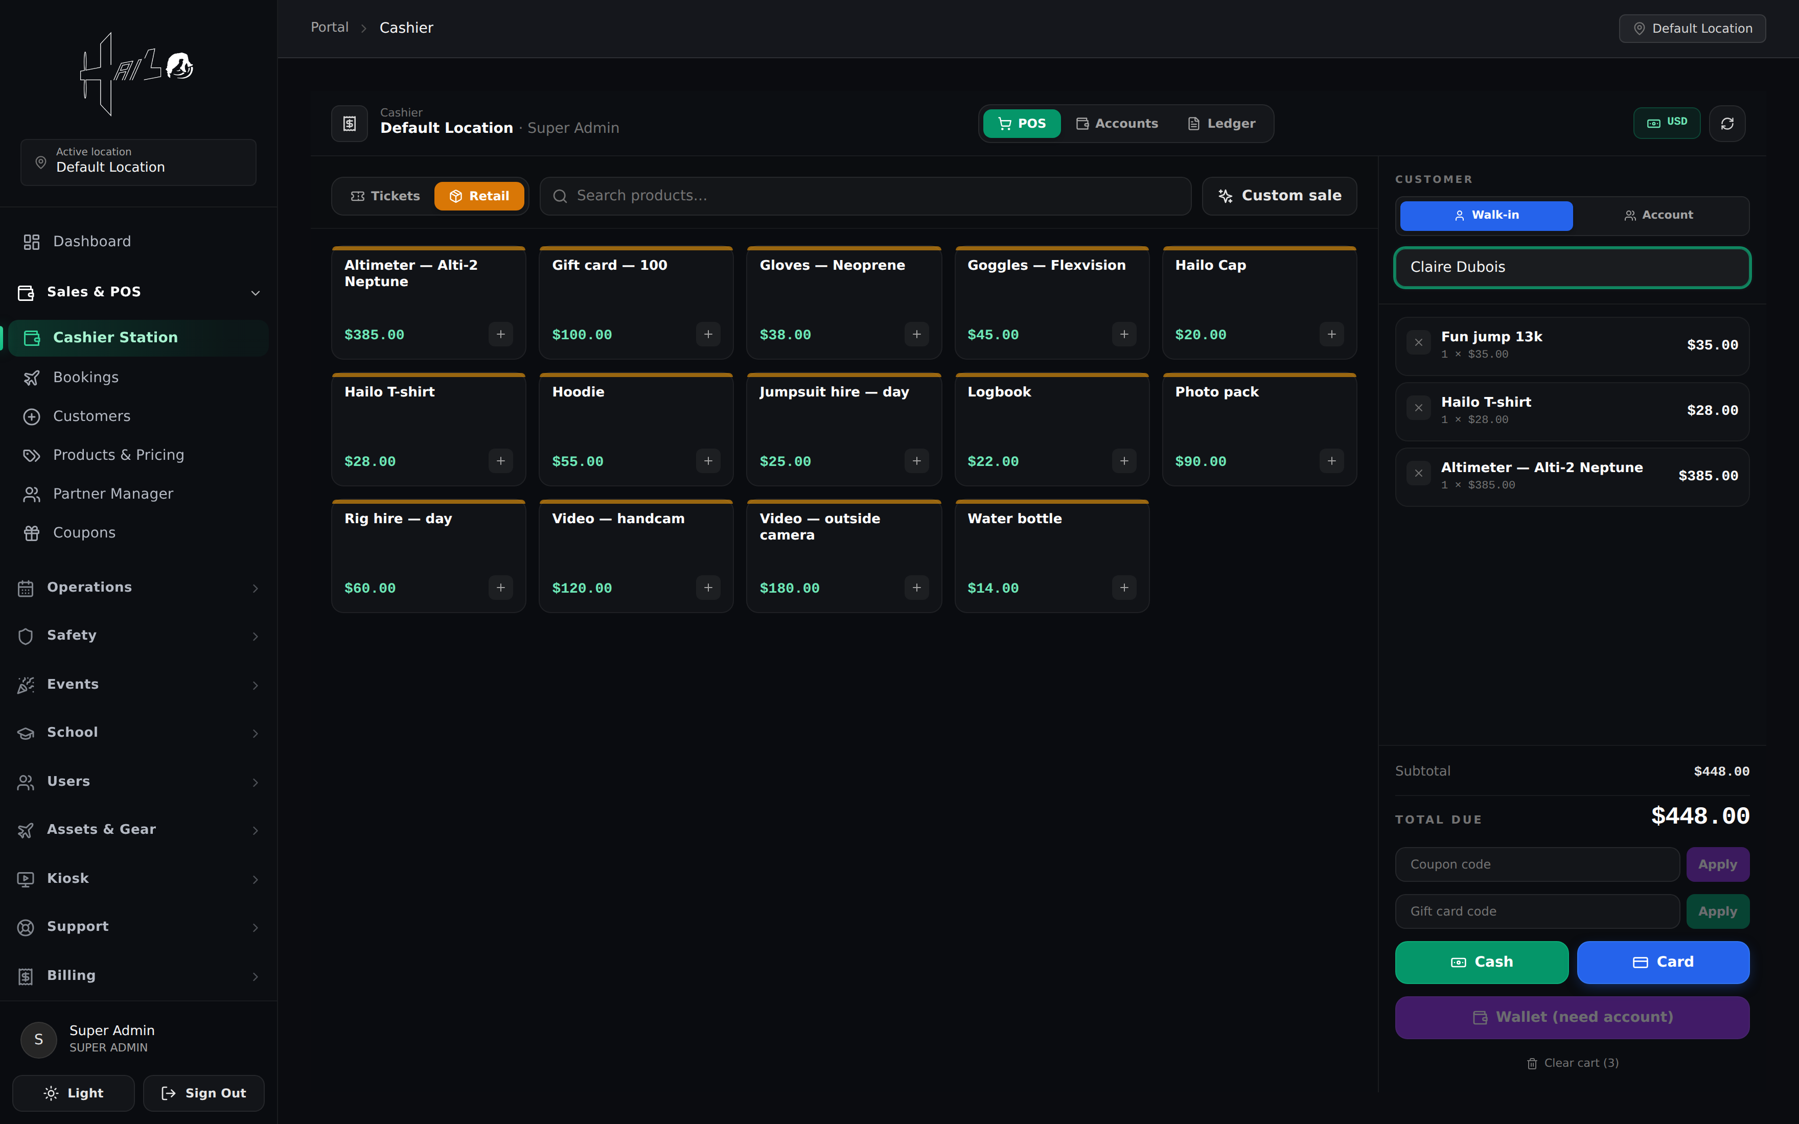Focus the Search products field
The width and height of the screenshot is (1799, 1124).
coord(865,196)
